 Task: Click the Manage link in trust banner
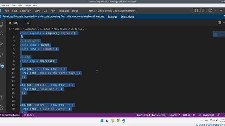(112, 16)
